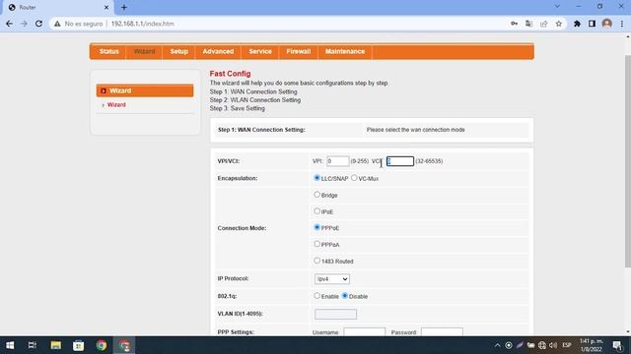Click the PPP Password field
This screenshot has height=354, width=631.
[442, 332]
